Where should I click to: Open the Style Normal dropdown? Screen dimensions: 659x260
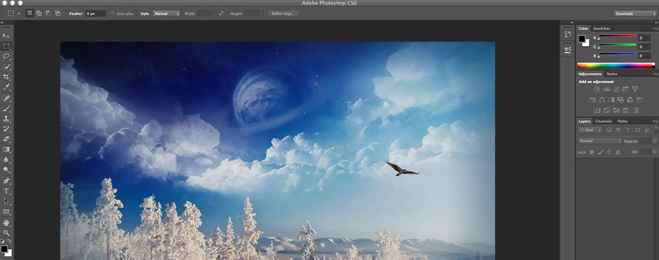pos(166,14)
